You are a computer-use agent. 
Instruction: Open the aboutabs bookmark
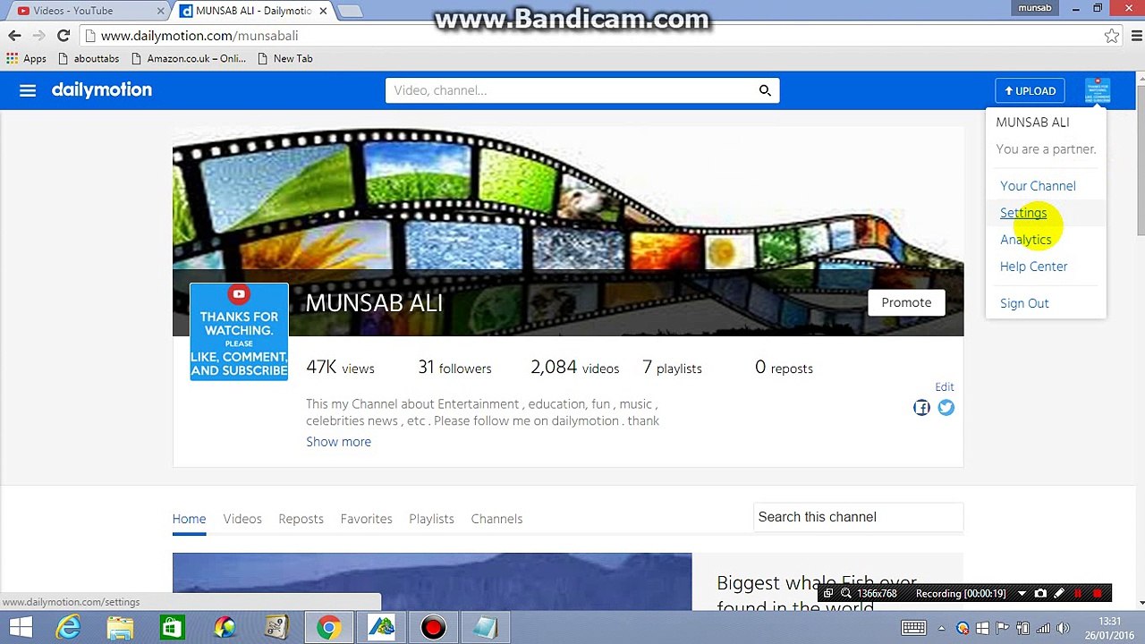(89, 58)
